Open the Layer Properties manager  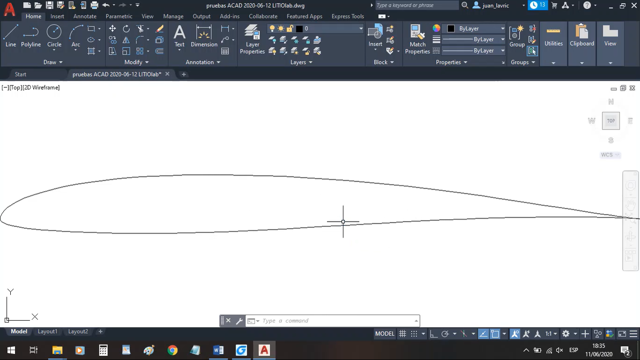pyautogui.click(x=253, y=39)
